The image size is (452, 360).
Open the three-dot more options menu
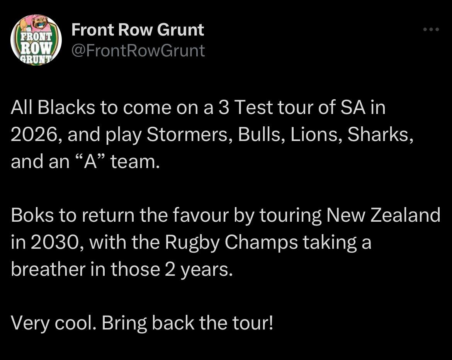(x=431, y=29)
